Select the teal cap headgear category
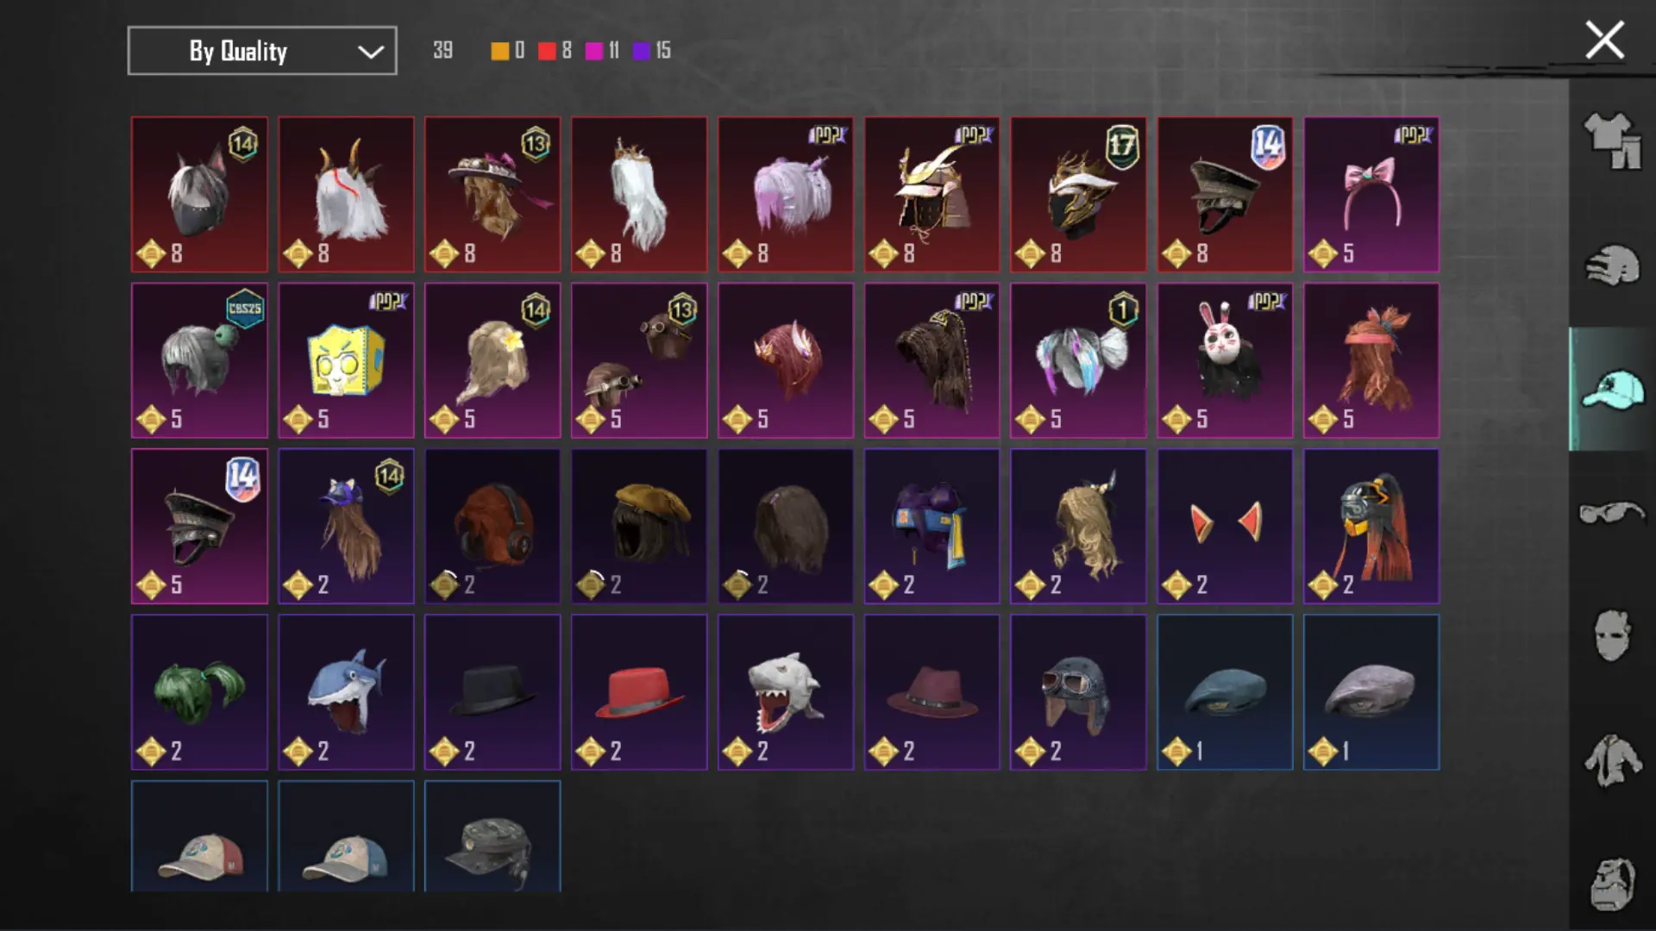The width and height of the screenshot is (1656, 931). (1612, 390)
